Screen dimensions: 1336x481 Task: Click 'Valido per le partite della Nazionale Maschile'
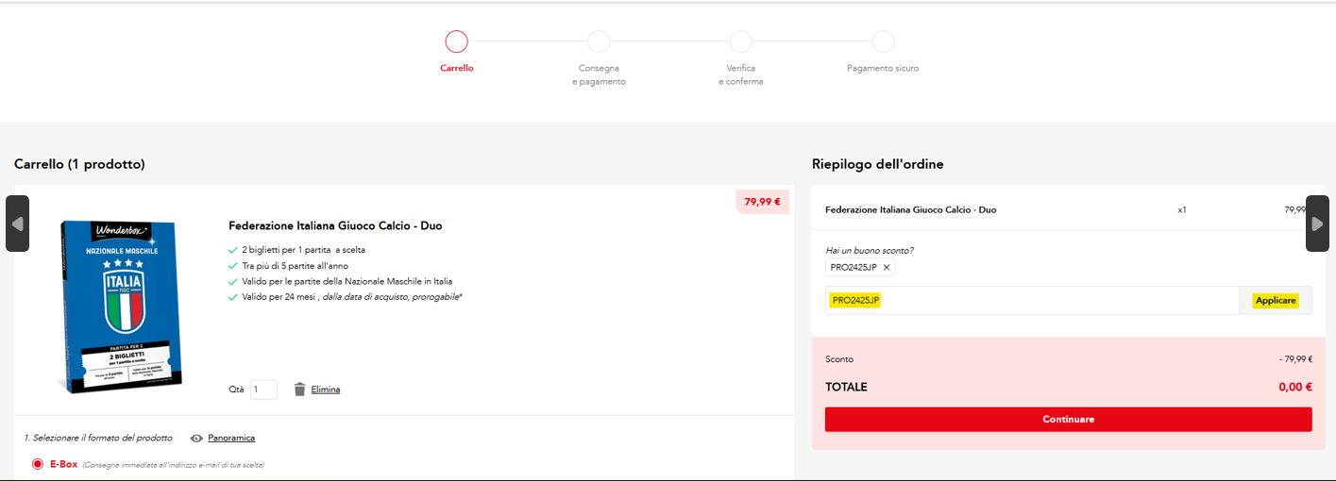[347, 281]
